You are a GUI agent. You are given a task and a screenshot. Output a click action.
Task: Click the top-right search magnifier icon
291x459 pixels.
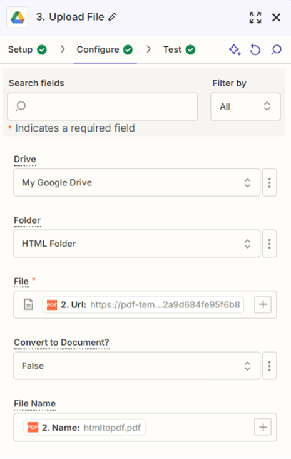276,49
